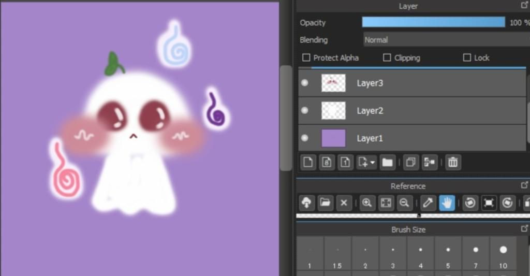530x276 pixels.
Task: Select the Layer1 row
Action: coord(412,138)
